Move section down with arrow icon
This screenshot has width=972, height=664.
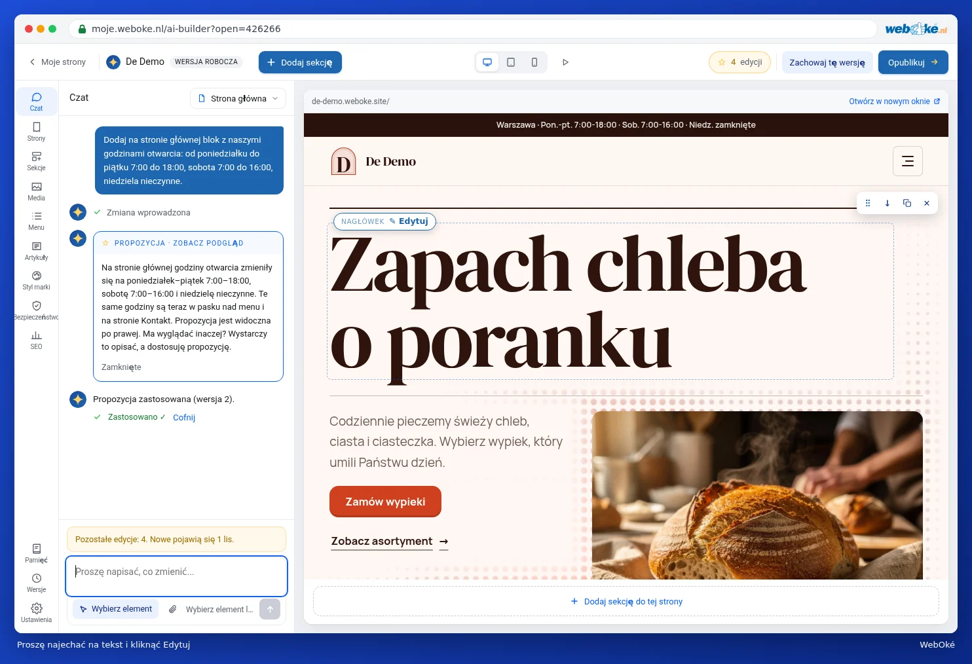point(887,203)
